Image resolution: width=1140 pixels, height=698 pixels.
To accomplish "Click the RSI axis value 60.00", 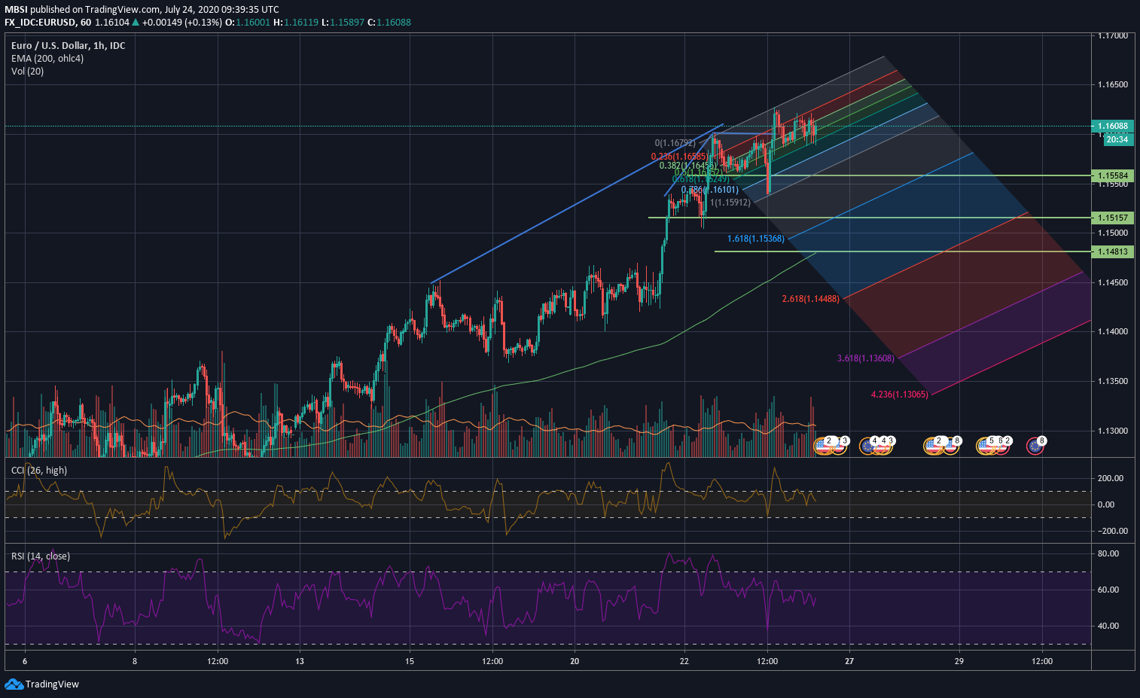I will point(1108,590).
